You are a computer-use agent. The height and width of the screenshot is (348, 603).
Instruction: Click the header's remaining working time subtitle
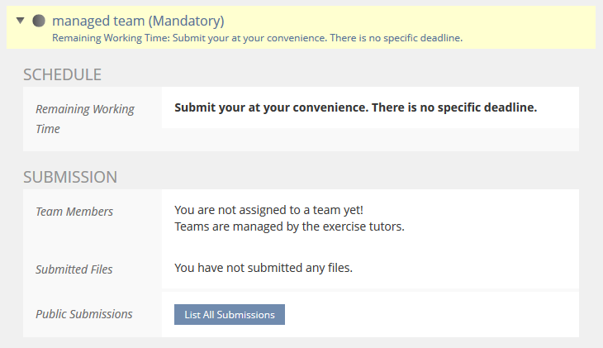(x=256, y=38)
